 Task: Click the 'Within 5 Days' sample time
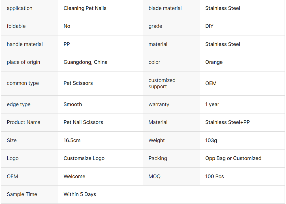tap(80, 194)
